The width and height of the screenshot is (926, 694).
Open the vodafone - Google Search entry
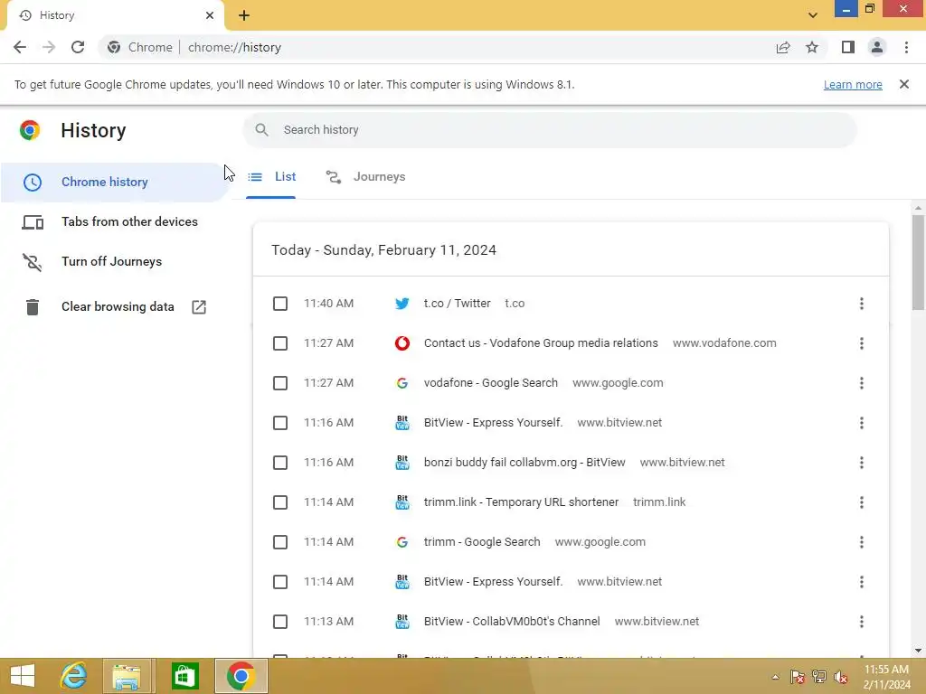click(x=491, y=383)
